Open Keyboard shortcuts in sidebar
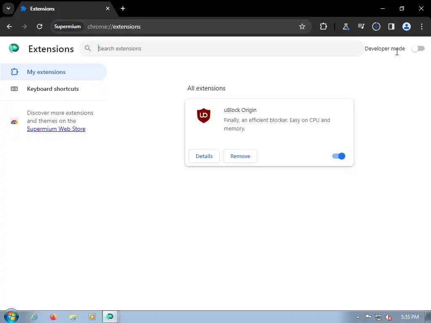 point(53,89)
